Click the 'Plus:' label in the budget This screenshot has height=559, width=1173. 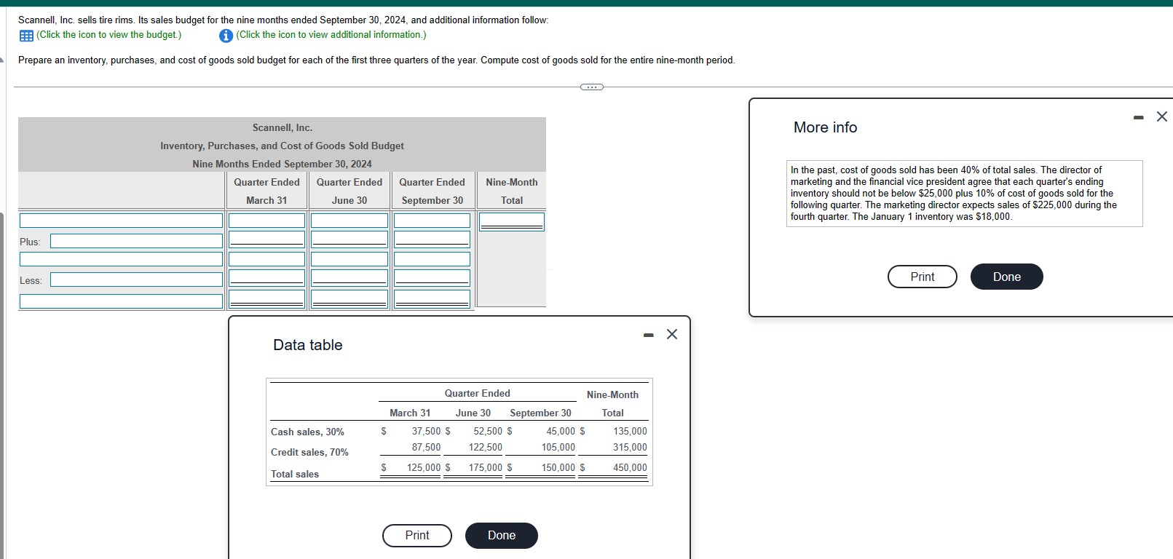[31, 242]
